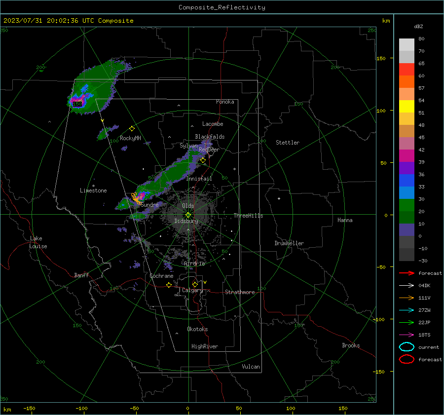Click the asterisk marker east of Innisfail
The height and width of the screenshot is (415, 444).
click(234, 169)
